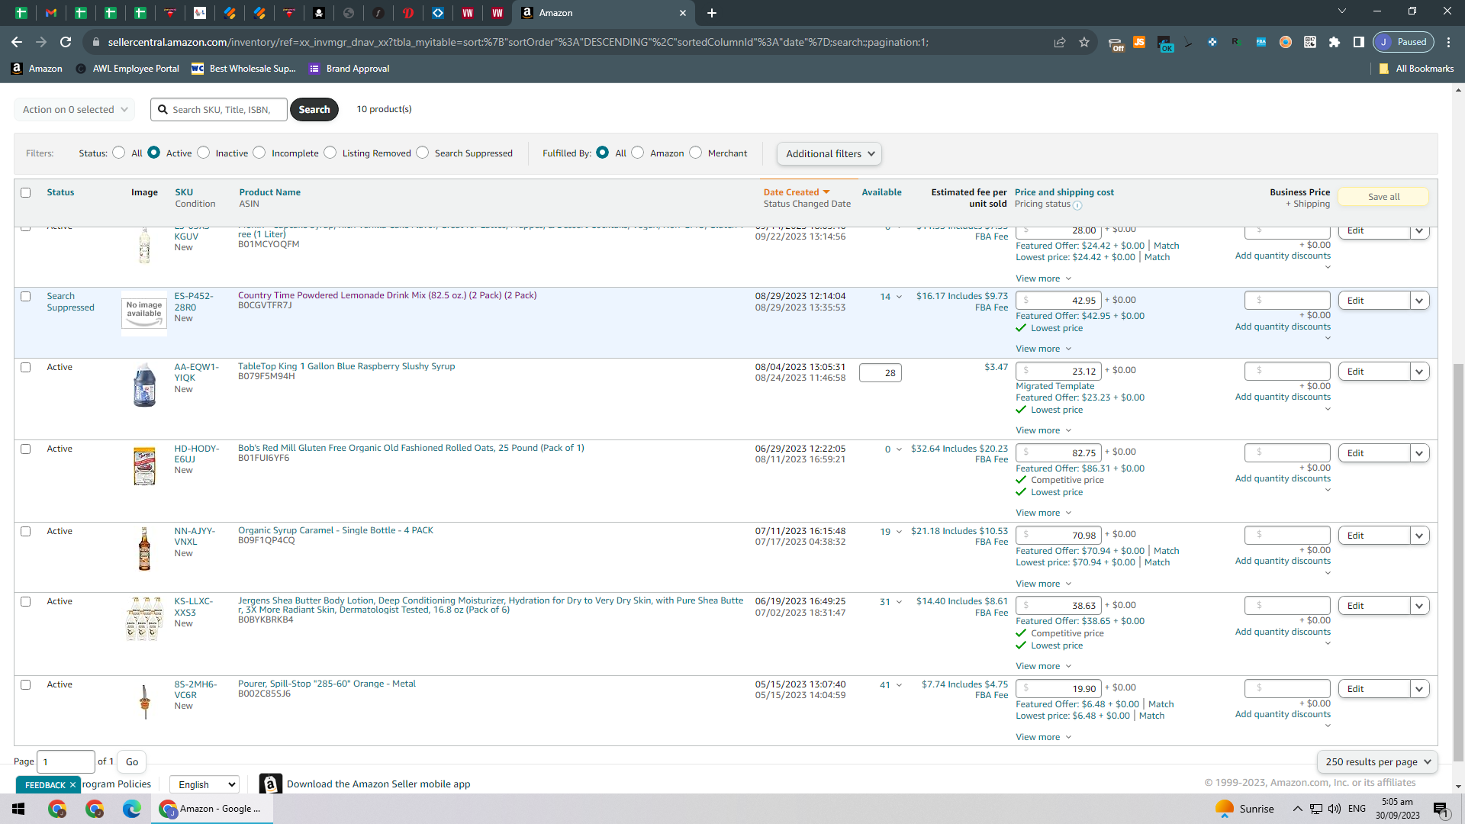Switch to the first green spreadsheet tab
The height and width of the screenshot is (824, 1465).
pos(21,13)
